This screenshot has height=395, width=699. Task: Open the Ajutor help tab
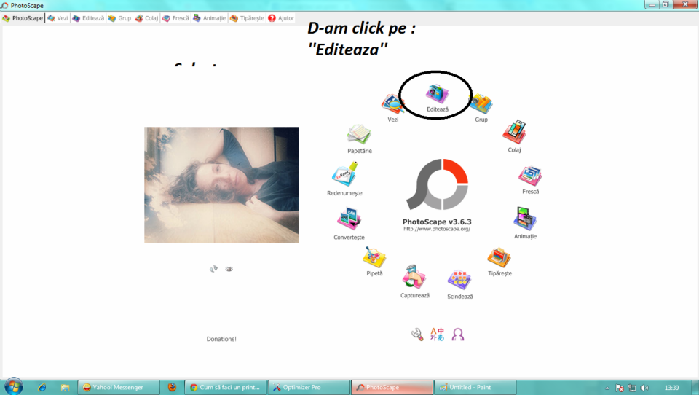281,18
